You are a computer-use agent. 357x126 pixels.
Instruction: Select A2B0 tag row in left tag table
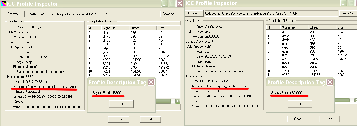pyautogui.click(x=134, y=60)
